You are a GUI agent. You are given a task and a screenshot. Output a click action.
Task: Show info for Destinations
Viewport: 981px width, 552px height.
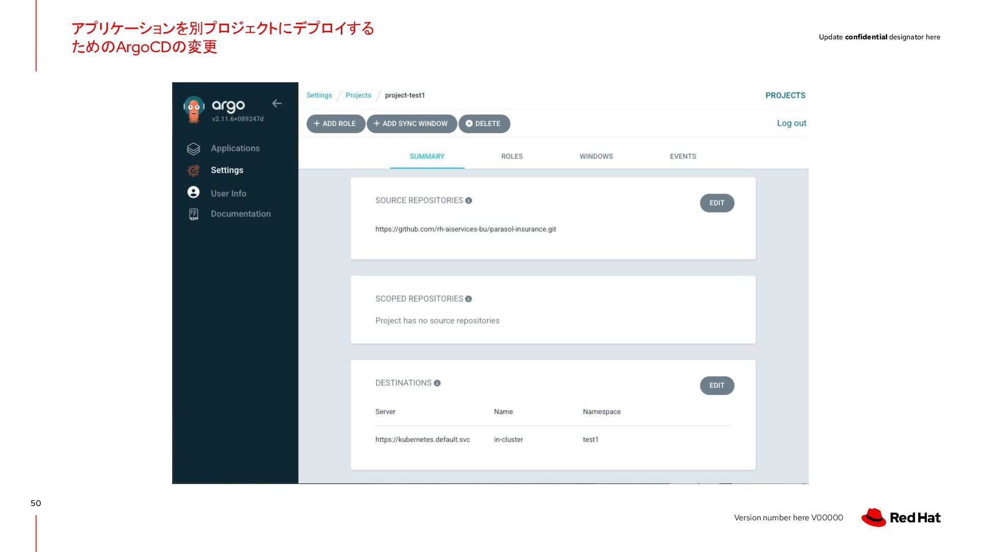pyautogui.click(x=437, y=383)
